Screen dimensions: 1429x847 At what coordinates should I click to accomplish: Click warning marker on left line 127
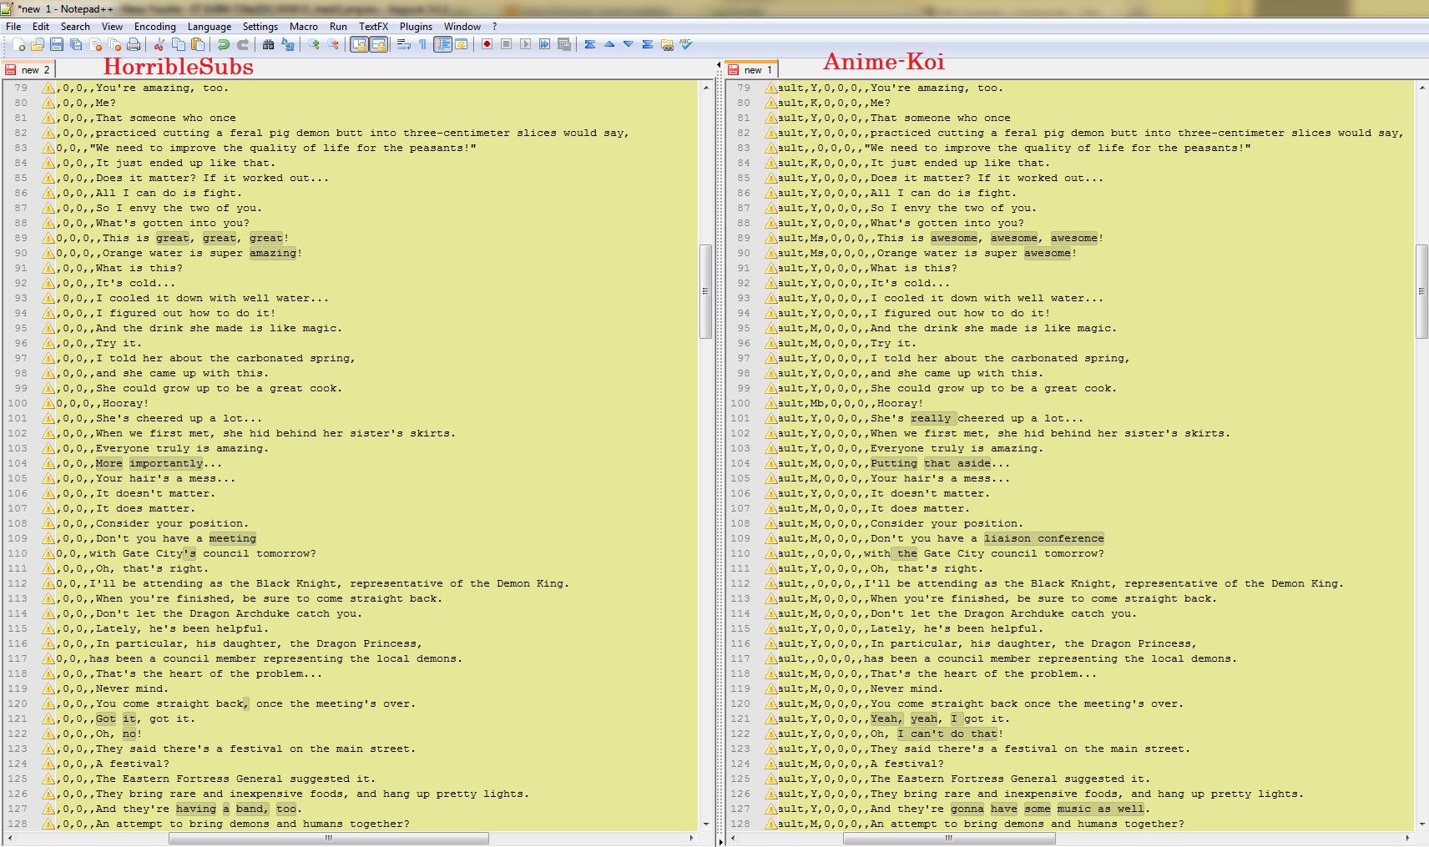49,809
